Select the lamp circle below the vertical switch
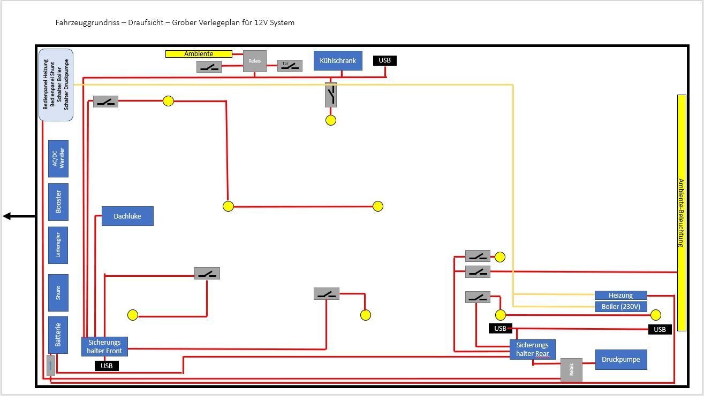 tap(331, 120)
